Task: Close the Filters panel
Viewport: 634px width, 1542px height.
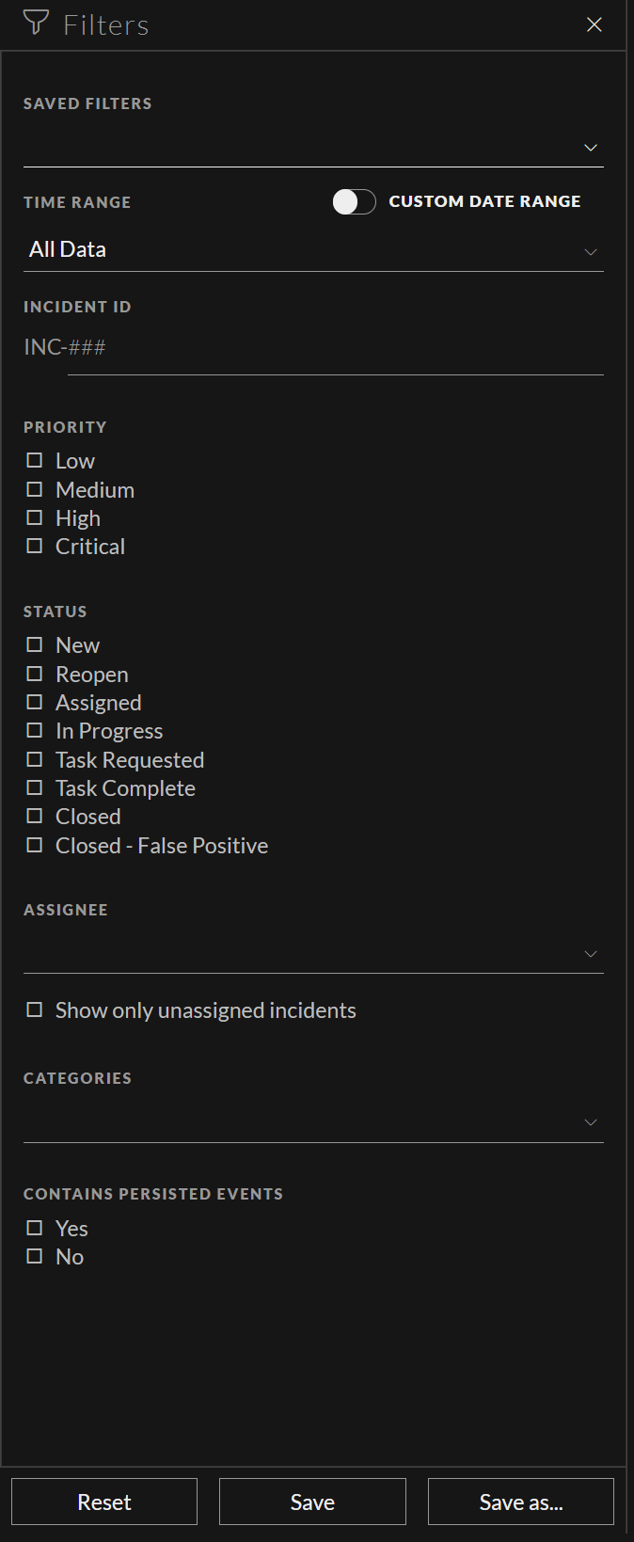Action: (594, 24)
